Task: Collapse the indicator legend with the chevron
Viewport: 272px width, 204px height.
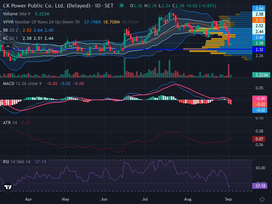Action: (8, 47)
